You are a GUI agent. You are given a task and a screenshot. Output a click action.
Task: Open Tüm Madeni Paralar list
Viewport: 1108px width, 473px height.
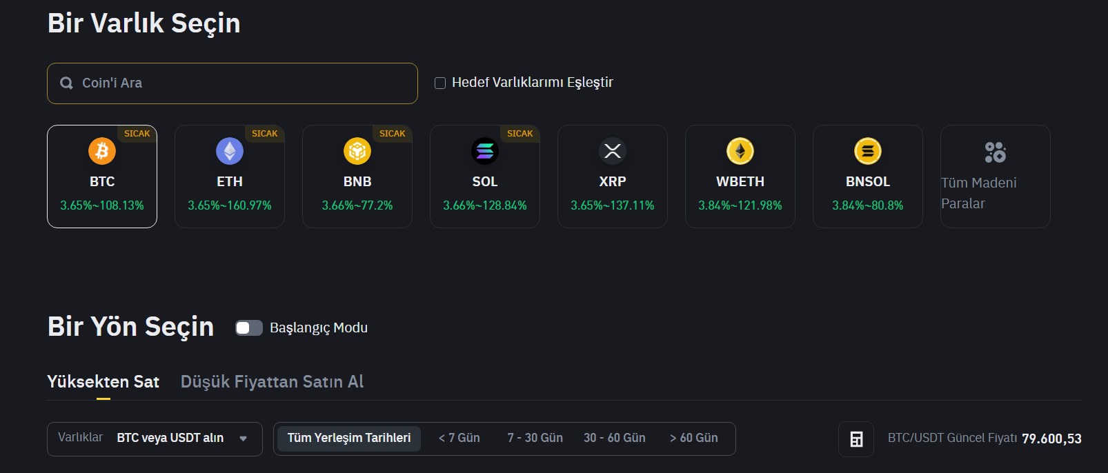point(994,177)
